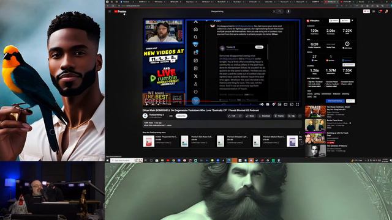
Task: Start voice search with microphone icon
Action: [288, 12]
